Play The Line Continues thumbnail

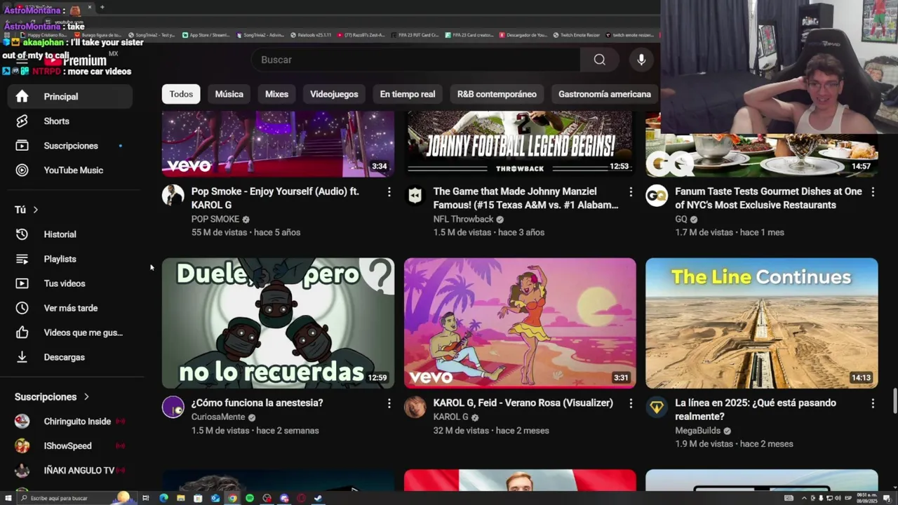pos(762,323)
